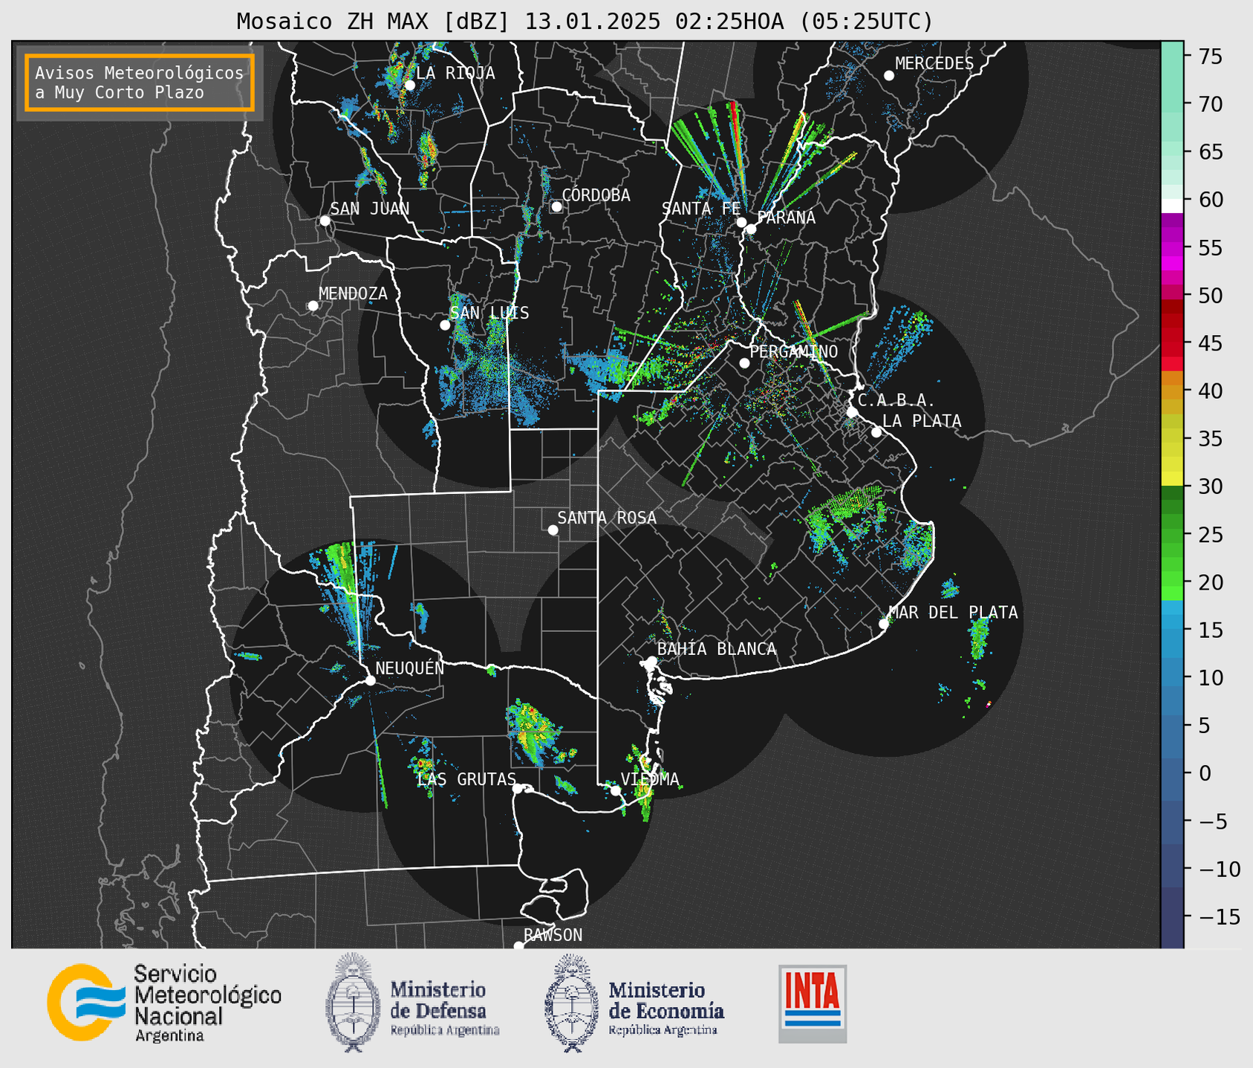The image size is (1253, 1068).
Task: Click the SAN JUAN city marker dot
Action: pyautogui.click(x=325, y=221)
